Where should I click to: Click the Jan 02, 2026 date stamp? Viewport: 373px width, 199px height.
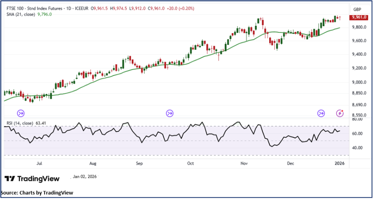pos(85,176)
